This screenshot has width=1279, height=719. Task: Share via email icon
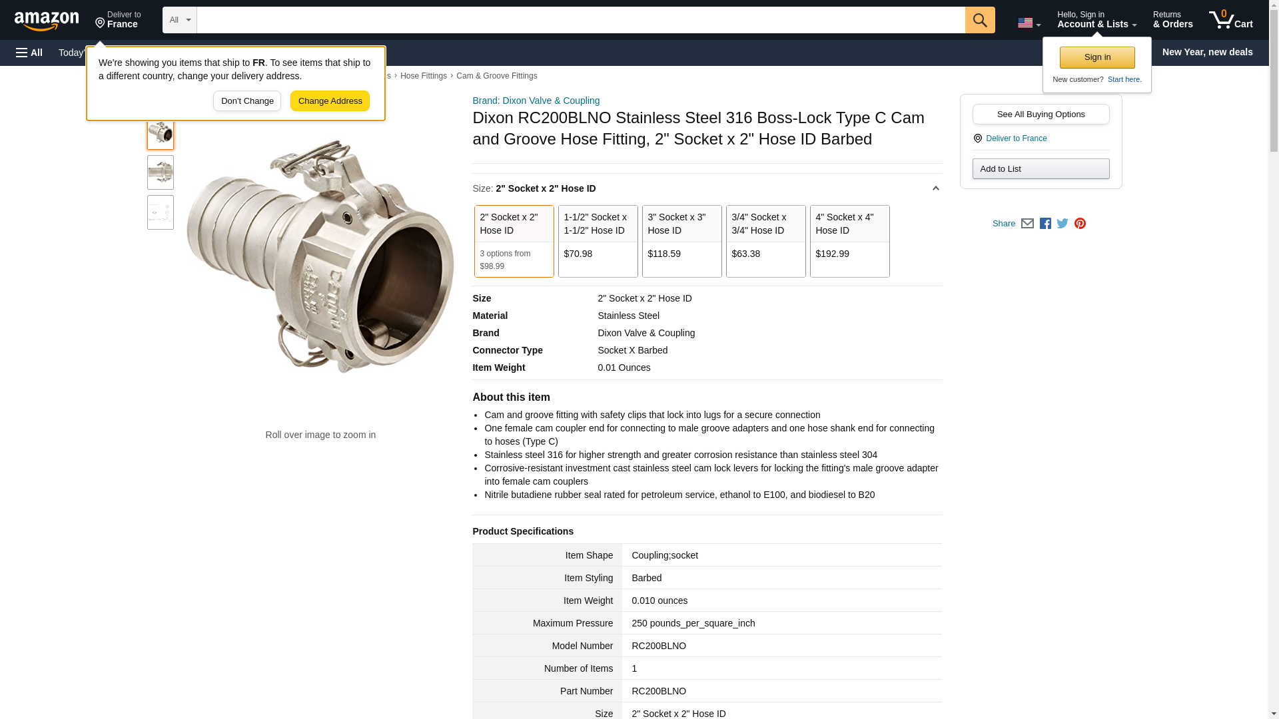coord(1027,224)
